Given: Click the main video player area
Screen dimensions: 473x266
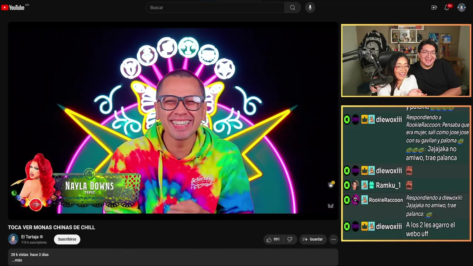Looking at the screenshot, I should tap(173, 120).
